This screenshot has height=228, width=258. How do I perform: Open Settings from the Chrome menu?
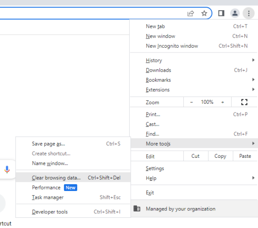pyautogui.click(x=194, y=169)
